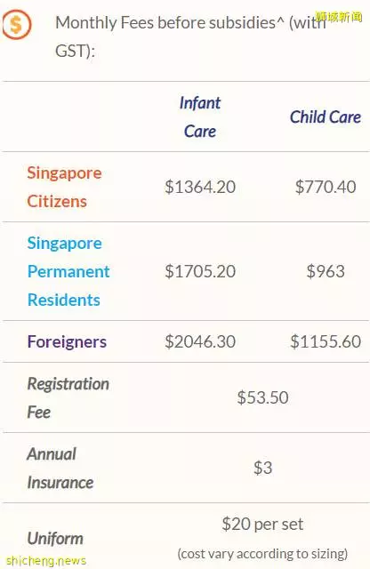This screenshot has width=370, height=569.
Task: Click the $1364.20 infant care fee
Action: 200,187
